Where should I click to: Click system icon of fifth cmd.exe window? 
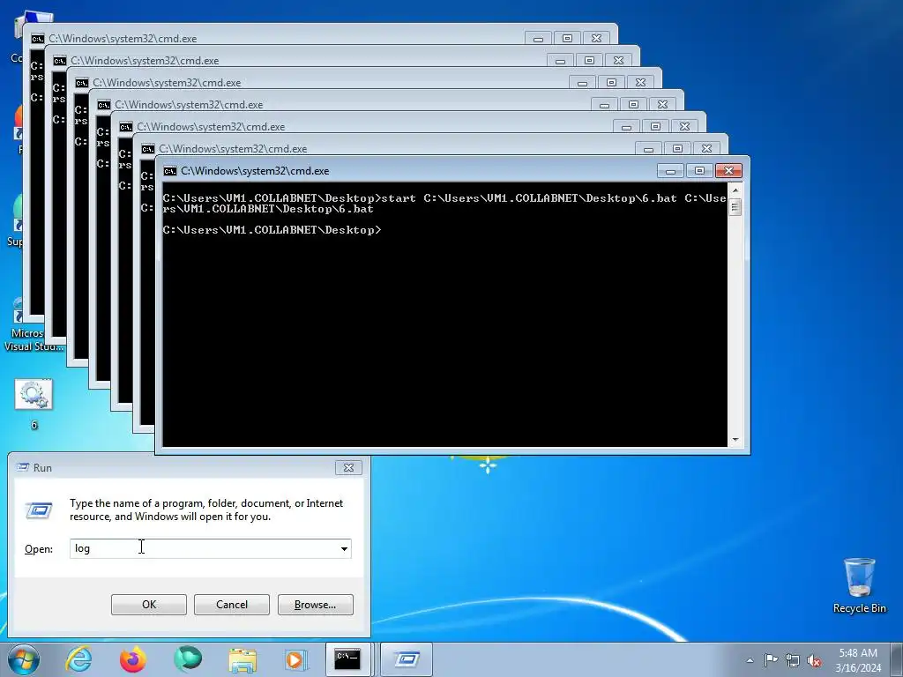125,127
